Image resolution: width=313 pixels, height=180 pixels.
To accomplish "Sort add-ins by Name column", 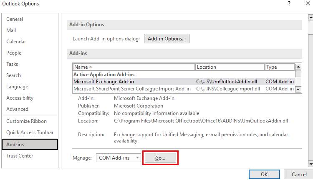I will tap(134, 67).
